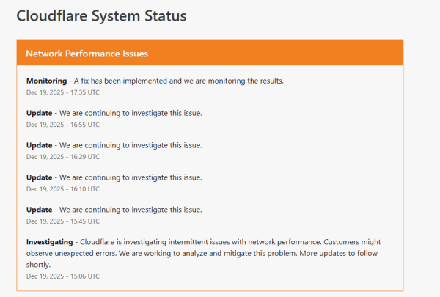Select the Update label above the 15:45 timestamp
440x297 pixels.
pyautogui.click(x=40, y=210)
